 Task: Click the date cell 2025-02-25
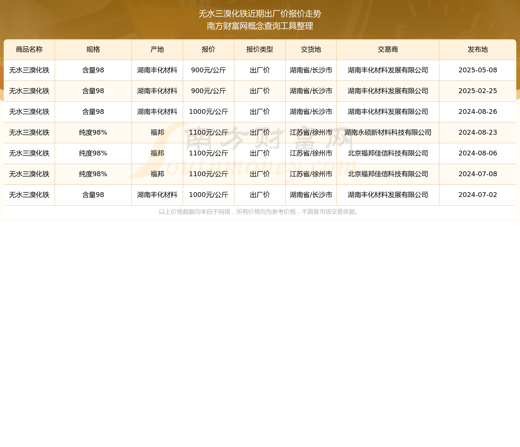point(478,91)
